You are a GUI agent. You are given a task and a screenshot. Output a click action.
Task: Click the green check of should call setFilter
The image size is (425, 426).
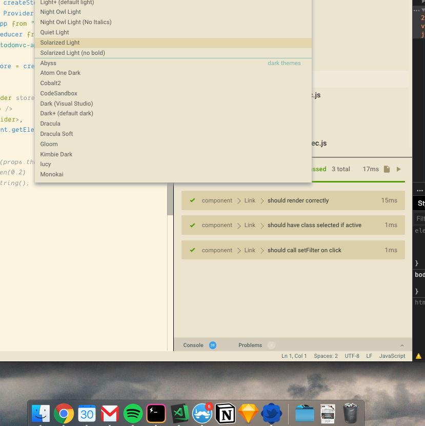pos(192,250)
